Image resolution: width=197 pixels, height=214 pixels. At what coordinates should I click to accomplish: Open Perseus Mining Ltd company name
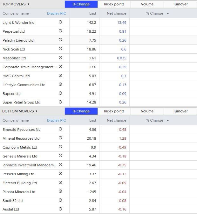pos(18,174)
